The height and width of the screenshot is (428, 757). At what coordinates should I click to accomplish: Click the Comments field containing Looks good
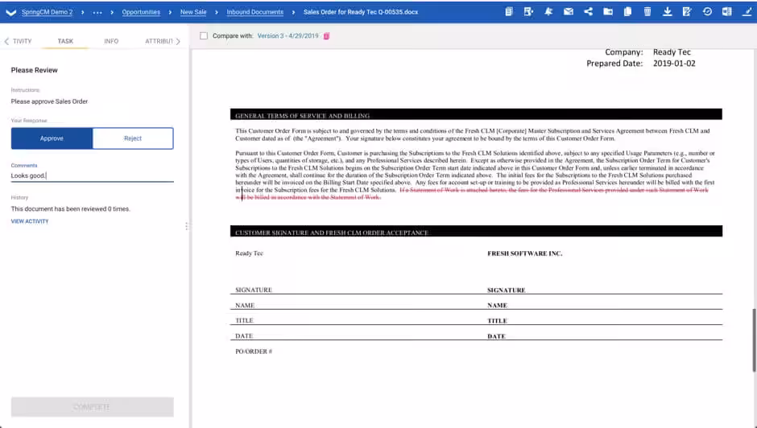tap(93, 175)
